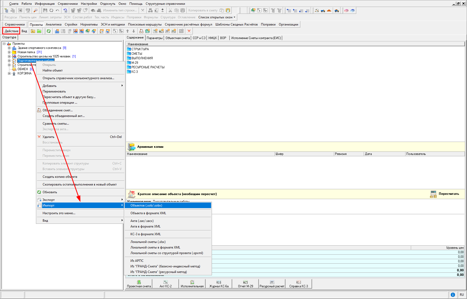The width and height of the screenshot is (467, 299).
Task: Click the magnifier search icon in top toolbar
Action: tap(35, 10)
